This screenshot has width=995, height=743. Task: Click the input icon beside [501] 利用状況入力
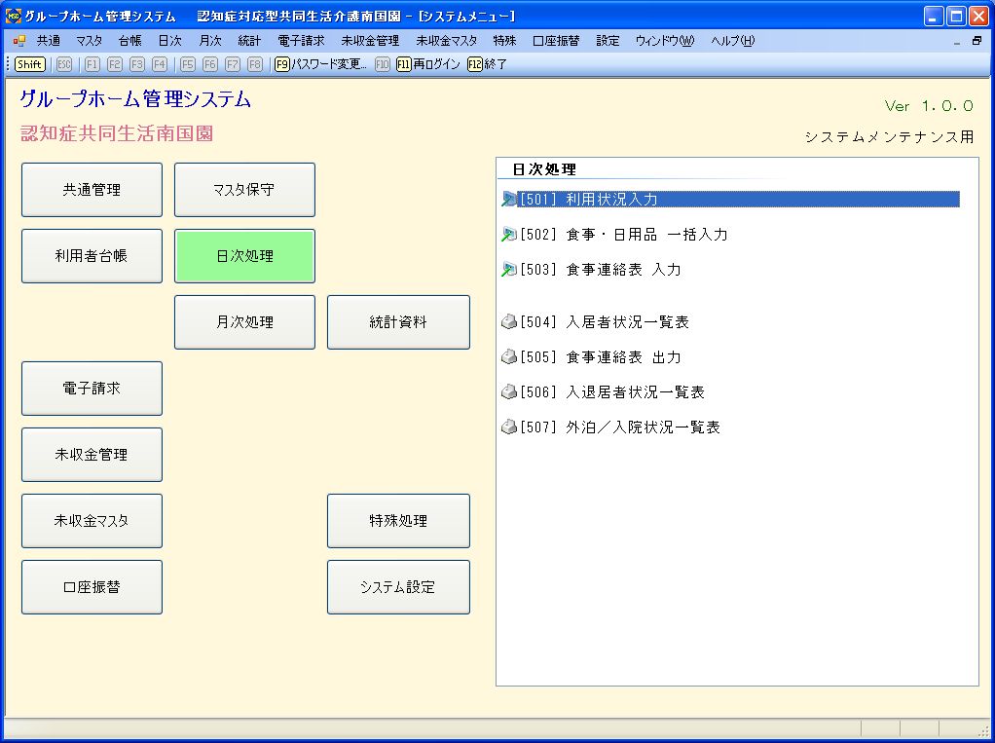pyautogui.click(x=508, y=200)
